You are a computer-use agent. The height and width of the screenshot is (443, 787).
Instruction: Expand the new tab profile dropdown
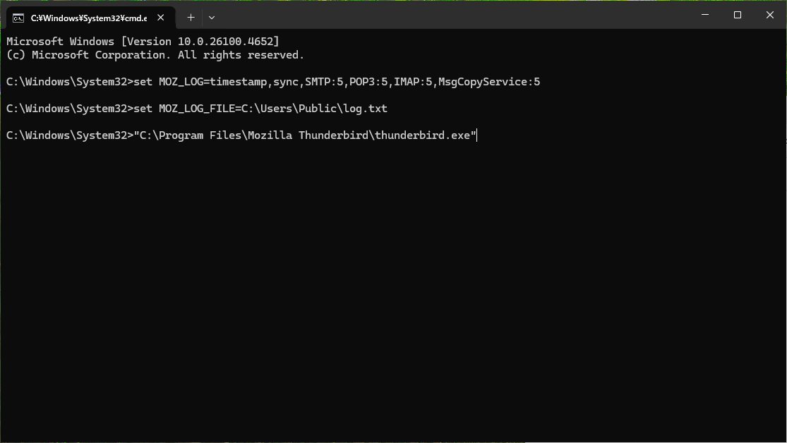212,17
